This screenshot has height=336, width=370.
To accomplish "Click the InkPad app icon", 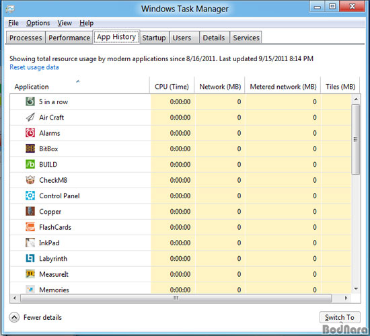I will pyautogui.click(x=30, y=243).
